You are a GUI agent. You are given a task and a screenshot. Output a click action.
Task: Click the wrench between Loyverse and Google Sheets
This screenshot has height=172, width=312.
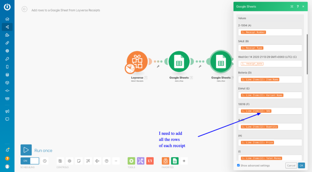(158, 66)
